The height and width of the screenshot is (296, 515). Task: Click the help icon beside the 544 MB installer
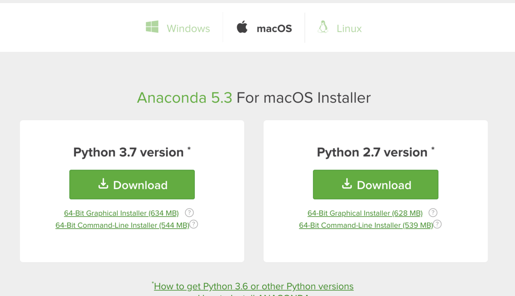tap(194, 224)
